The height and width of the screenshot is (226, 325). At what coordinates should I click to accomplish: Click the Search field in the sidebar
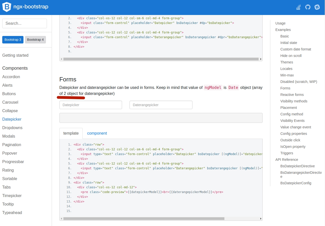coord(24,23)
